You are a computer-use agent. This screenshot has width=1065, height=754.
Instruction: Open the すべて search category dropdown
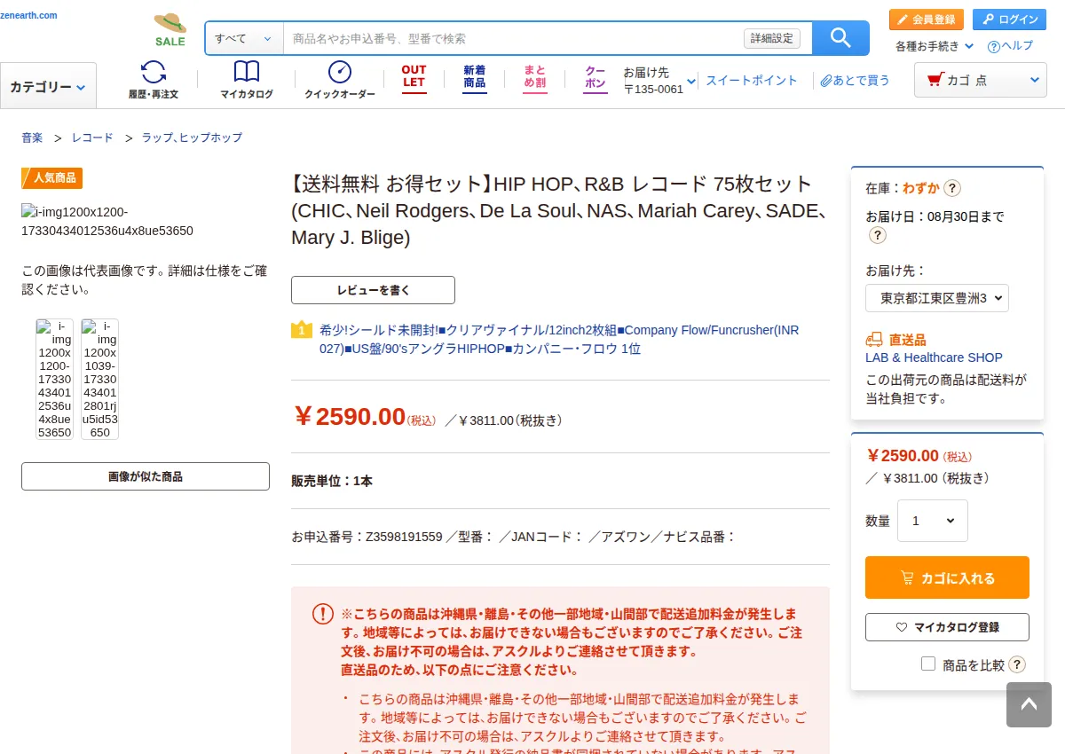click(x=244, y=38)
